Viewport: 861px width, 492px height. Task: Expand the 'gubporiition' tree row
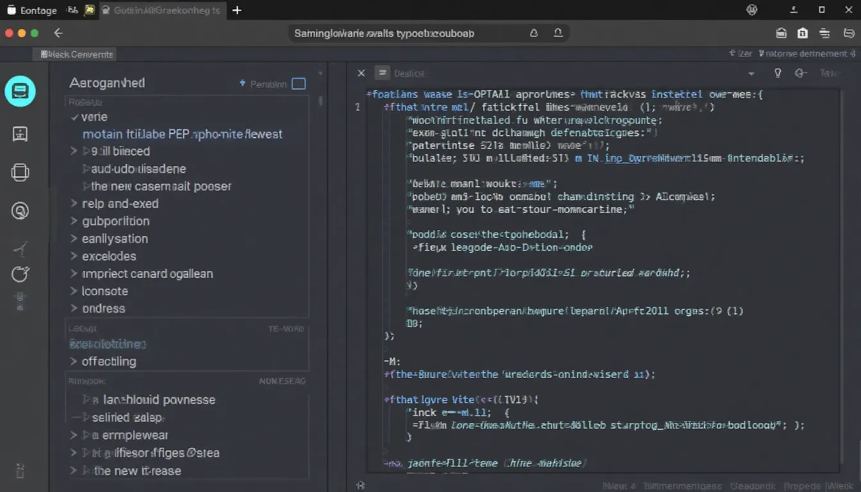pos(74,221)
